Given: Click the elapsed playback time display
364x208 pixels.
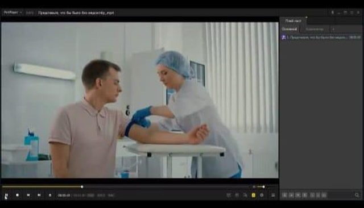Looking at the screenshot, I should tap(64, 195).
